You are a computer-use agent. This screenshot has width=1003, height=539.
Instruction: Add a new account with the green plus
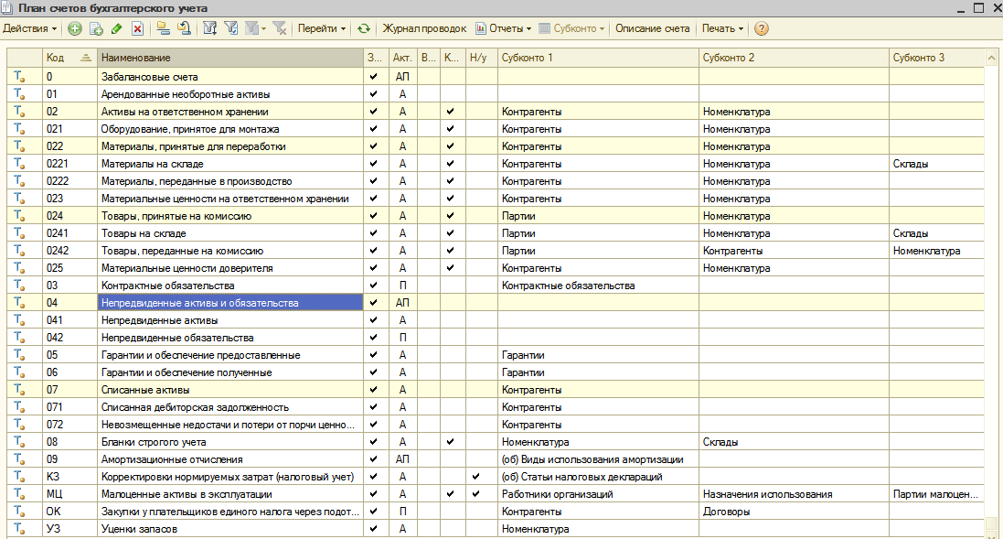tap(75, 28)
